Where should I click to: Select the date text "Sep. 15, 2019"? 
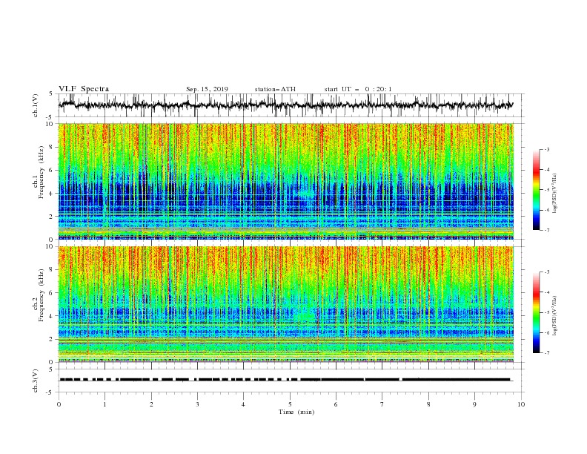tap(207, 89)
